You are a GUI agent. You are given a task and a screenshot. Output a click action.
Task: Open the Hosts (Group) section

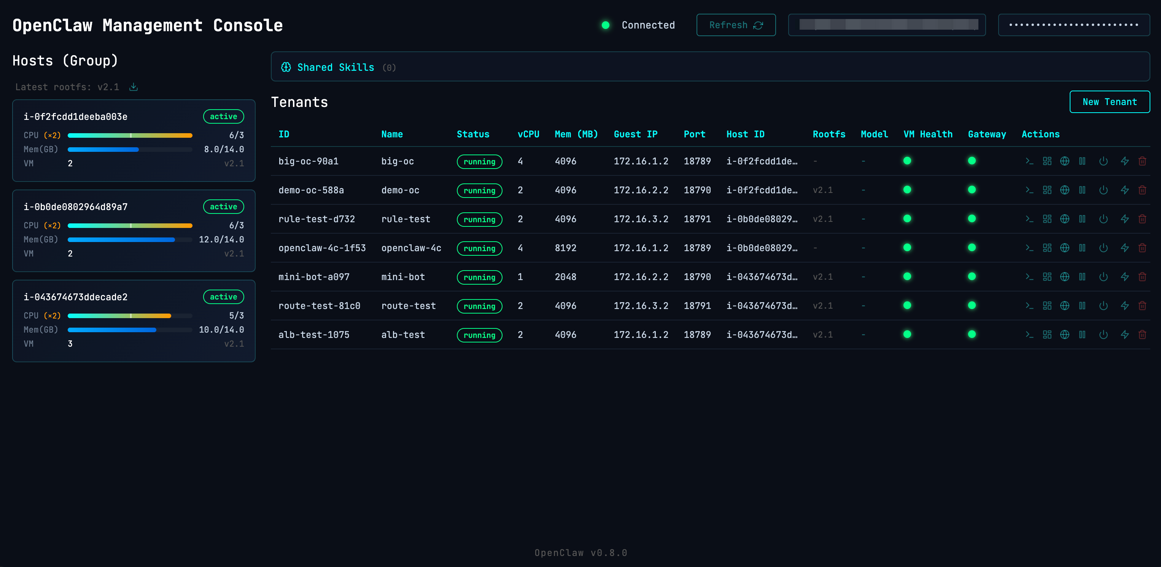point(65,60)
